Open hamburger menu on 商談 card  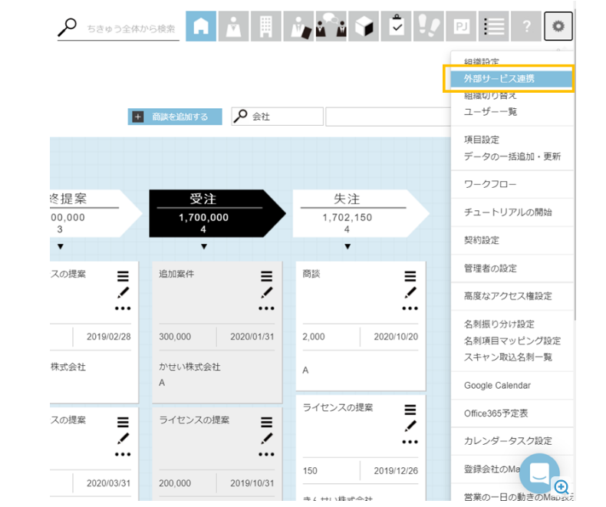click(x=410, y=276)
